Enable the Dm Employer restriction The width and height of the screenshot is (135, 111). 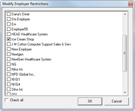[x=9, y=19]
